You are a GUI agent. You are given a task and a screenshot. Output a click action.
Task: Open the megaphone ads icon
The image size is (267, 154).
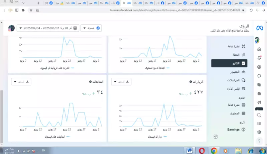259,102
